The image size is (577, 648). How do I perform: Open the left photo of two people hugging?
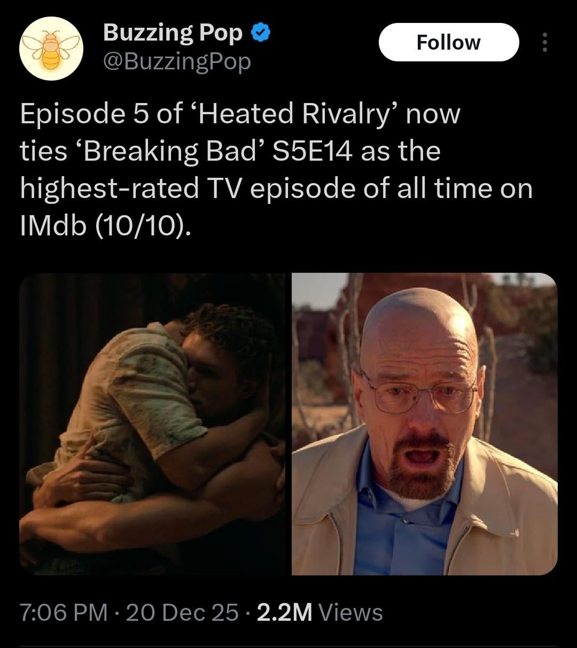pos(152,424)
